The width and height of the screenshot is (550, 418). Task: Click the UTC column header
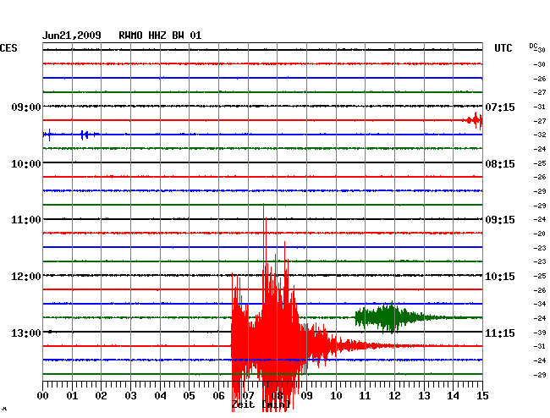tap(503, 48)
